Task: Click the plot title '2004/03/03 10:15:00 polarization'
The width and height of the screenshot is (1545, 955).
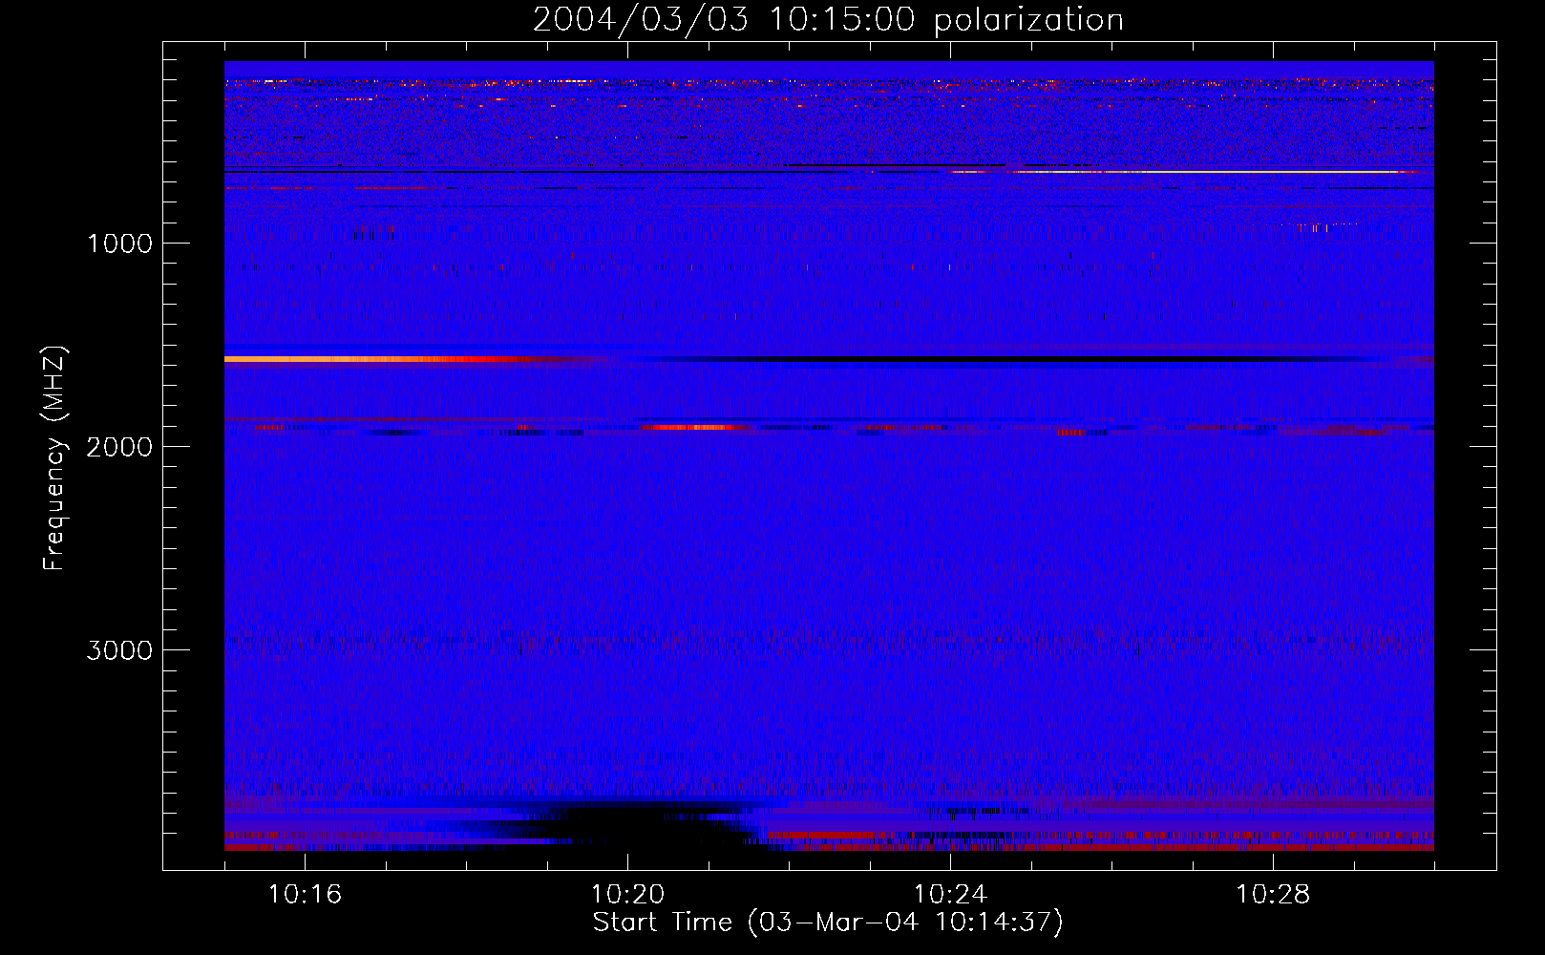Action: coord(828,19)
